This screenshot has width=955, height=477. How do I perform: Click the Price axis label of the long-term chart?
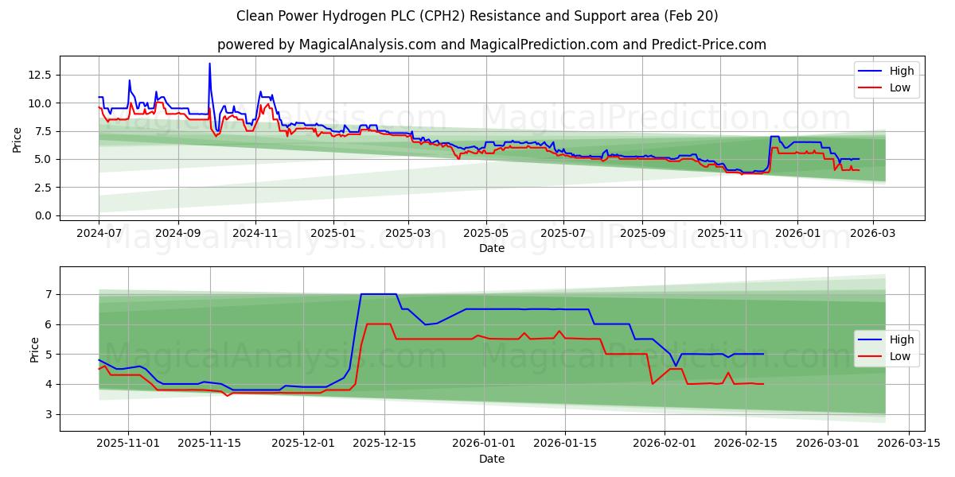(x=18, y=140)
